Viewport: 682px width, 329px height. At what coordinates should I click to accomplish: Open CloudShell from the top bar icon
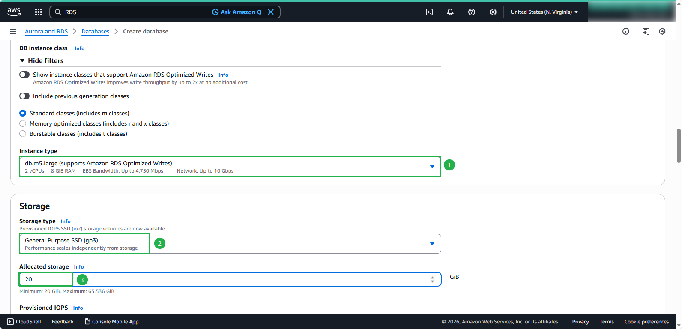429,12
